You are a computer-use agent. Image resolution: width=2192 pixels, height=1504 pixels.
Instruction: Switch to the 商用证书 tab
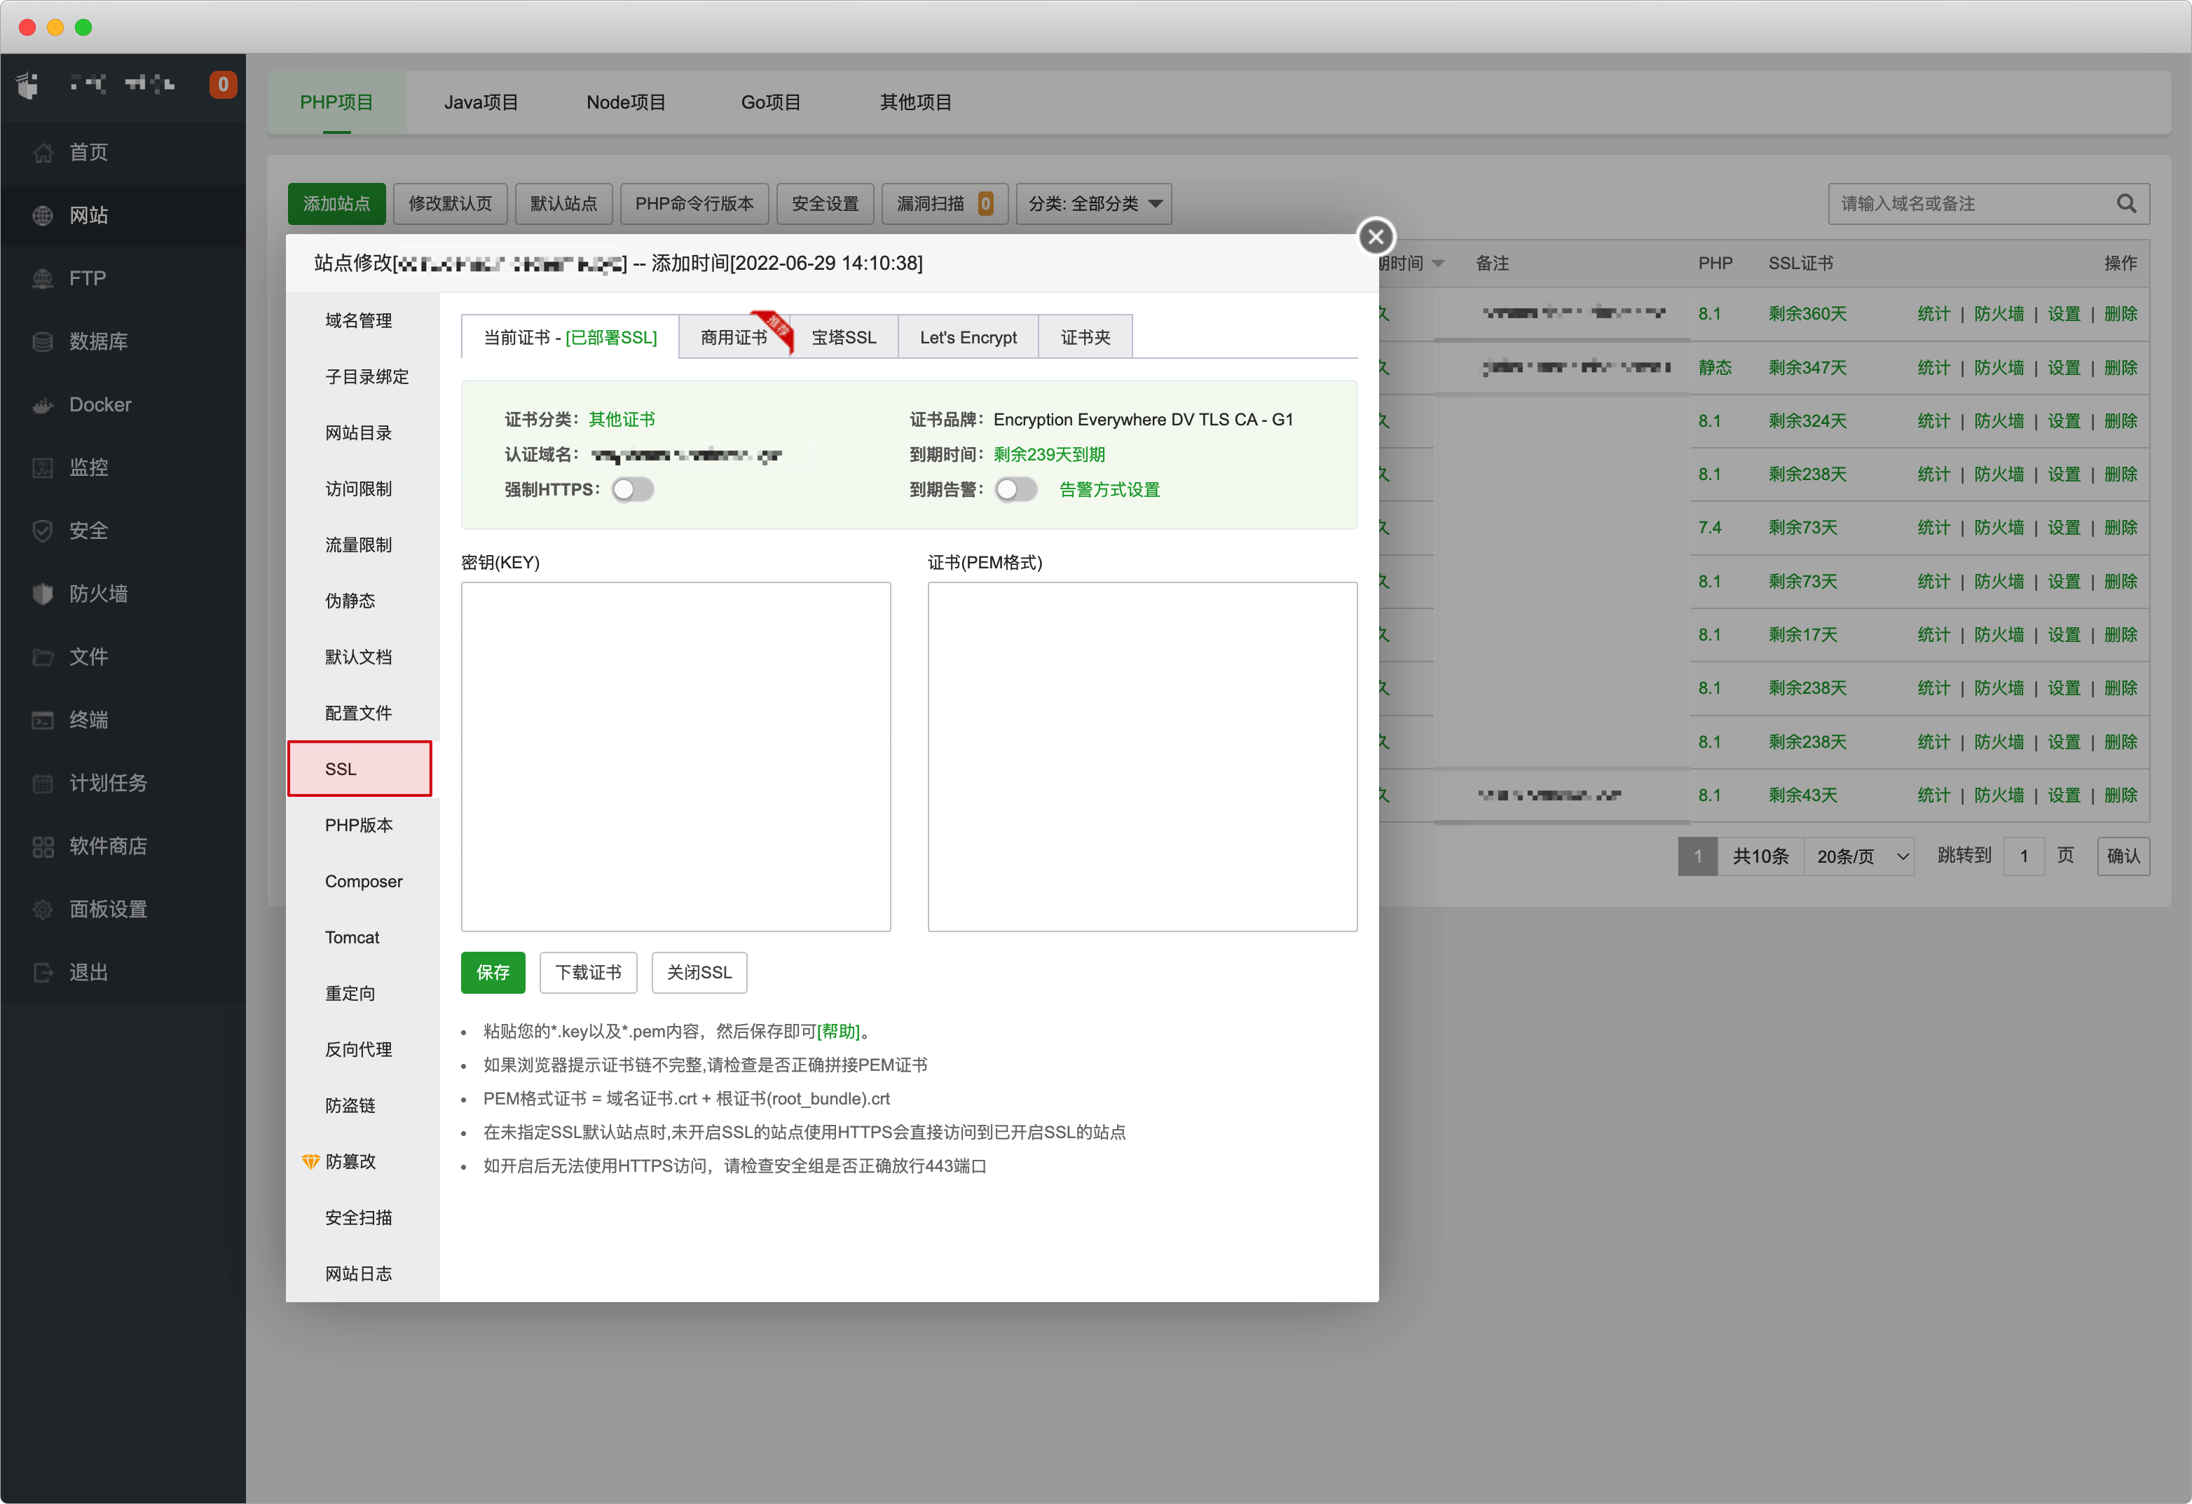point(734,337)
